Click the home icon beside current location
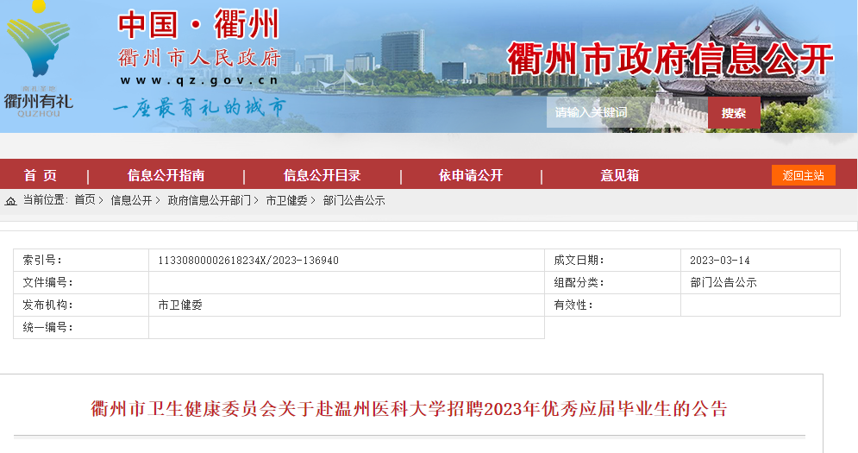Screen dimensions: 858x453 [x=11, y=201]
